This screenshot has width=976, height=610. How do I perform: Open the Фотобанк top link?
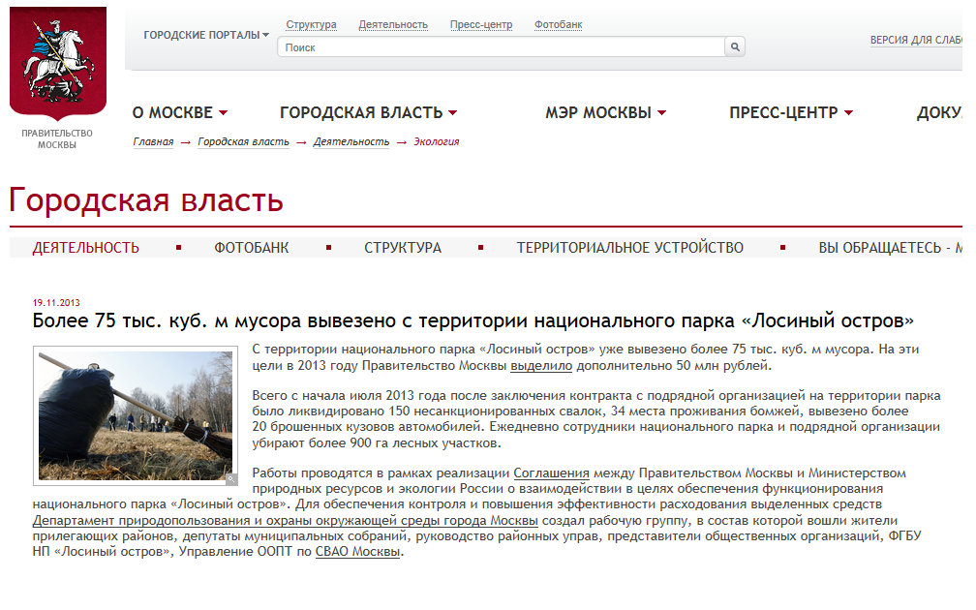559,25
